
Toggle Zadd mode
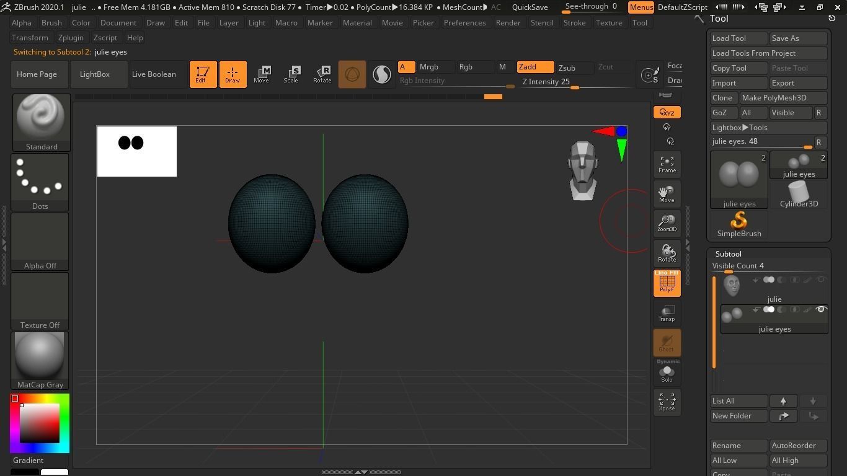point(535,67)
